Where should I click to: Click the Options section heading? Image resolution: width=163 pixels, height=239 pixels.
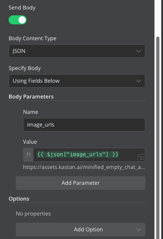point(19,199)
